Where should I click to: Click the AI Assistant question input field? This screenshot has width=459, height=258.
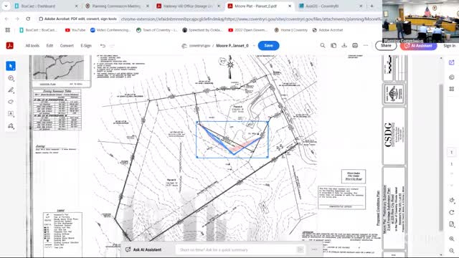pyautogui.click(x=236, y=249)
